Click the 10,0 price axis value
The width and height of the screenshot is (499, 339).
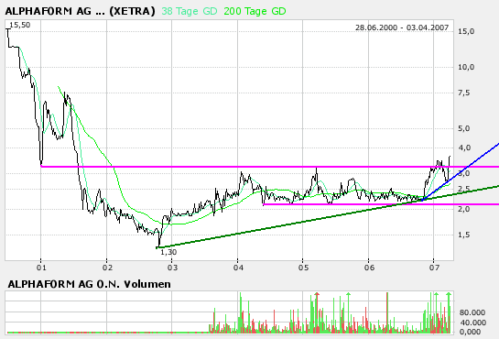coord(466,67)
